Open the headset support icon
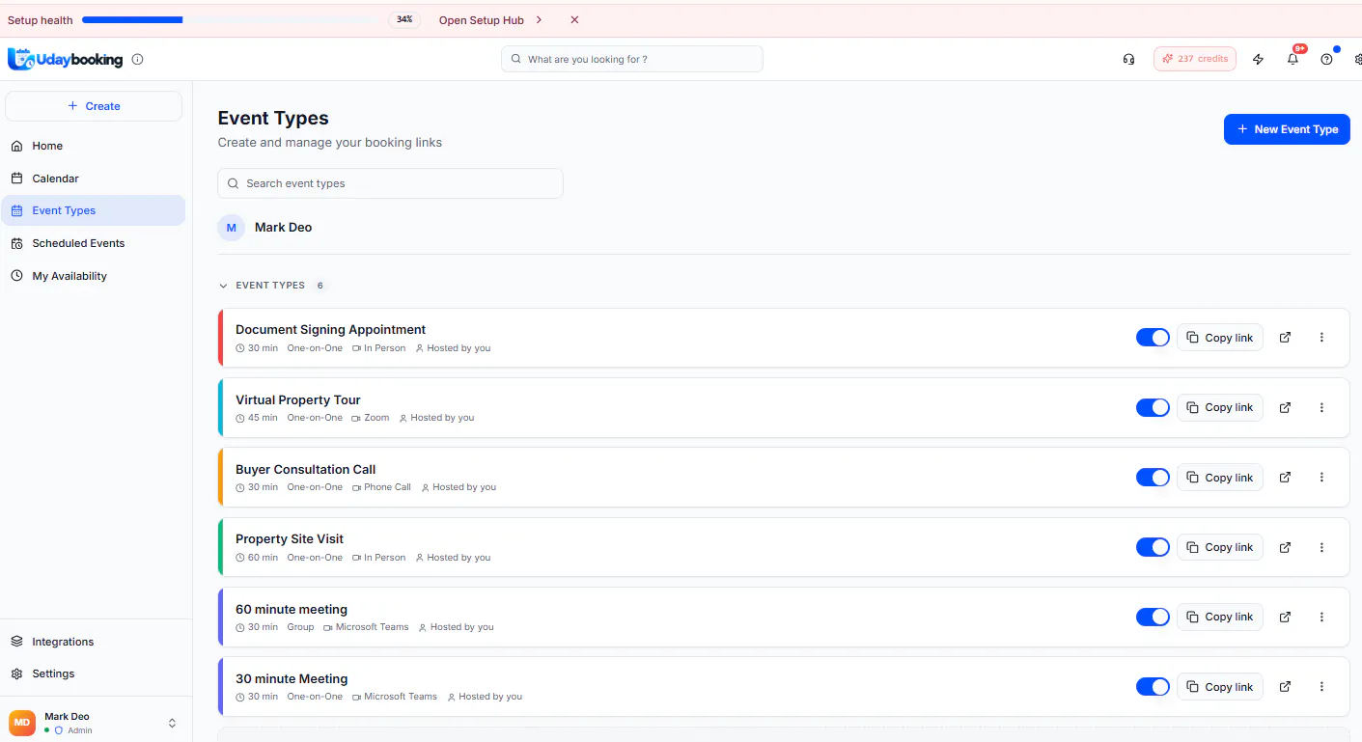The height and width of the screenshot is (742, 1362). pyautogui.click(x=1128, y=59)
